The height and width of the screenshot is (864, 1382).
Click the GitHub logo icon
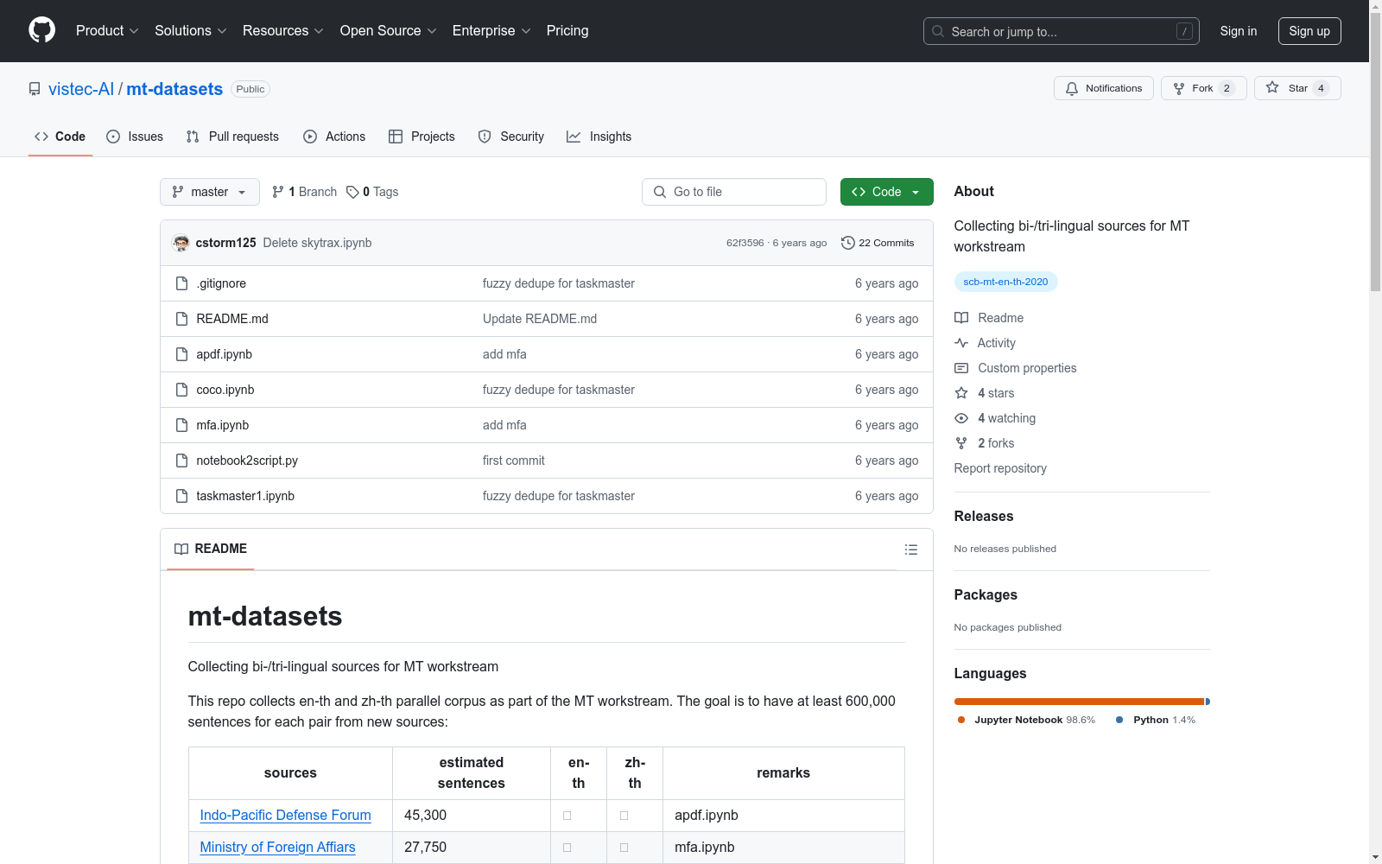(41, 30)
